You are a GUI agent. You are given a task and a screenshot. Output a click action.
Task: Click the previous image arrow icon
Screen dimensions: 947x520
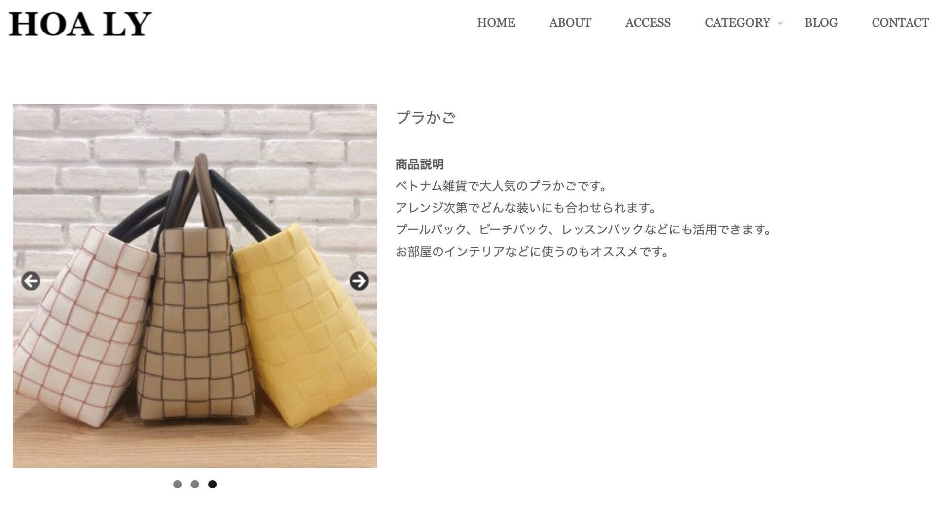coord(31,281)
